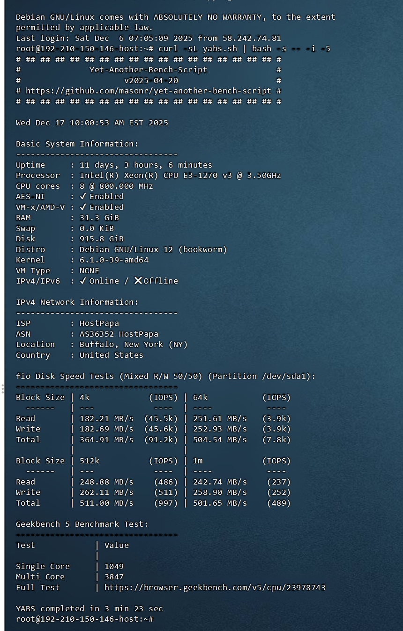Click the Intel Xeon E3-1270 processor name

(x=180, y=176)
